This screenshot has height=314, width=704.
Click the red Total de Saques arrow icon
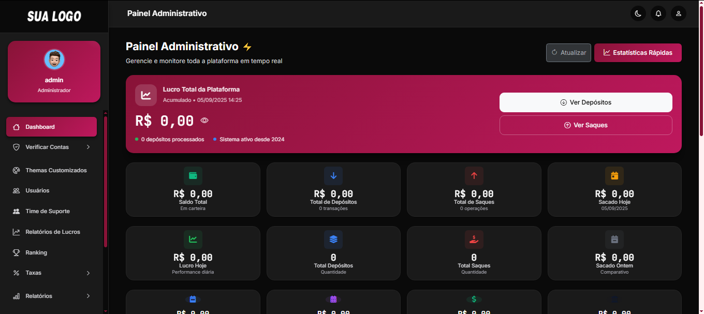pos(474,176)
